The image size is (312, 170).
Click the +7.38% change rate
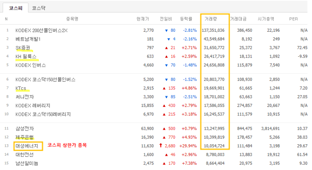point(189,164)
